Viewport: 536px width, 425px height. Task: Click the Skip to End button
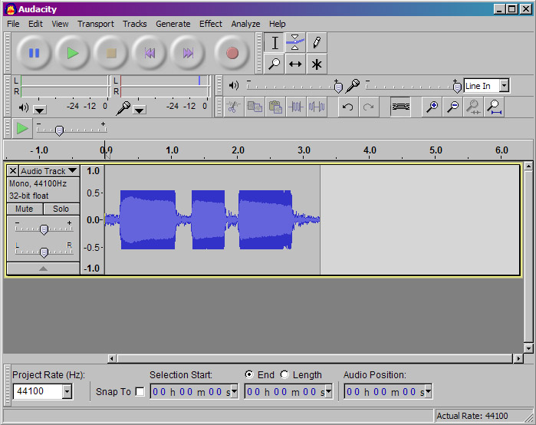188,53
